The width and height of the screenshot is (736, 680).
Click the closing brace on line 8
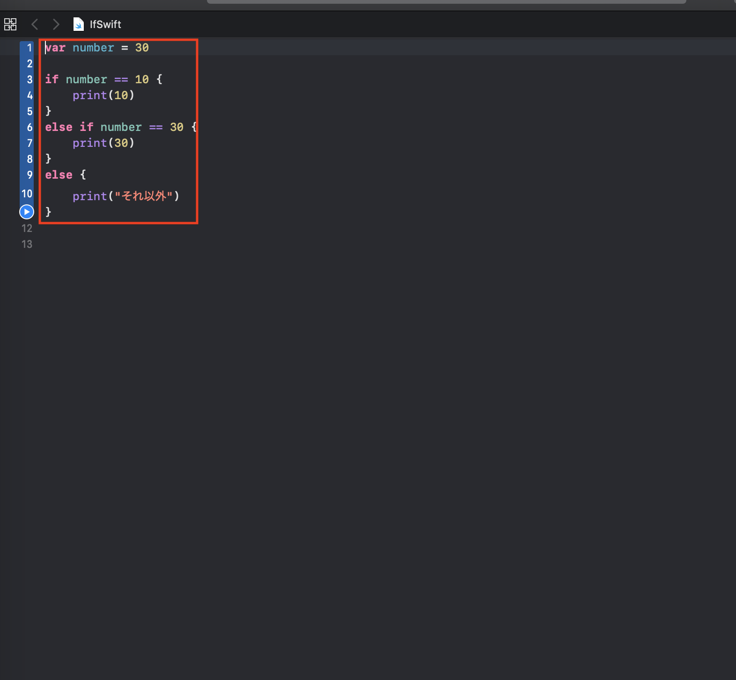tap(48, 159)
